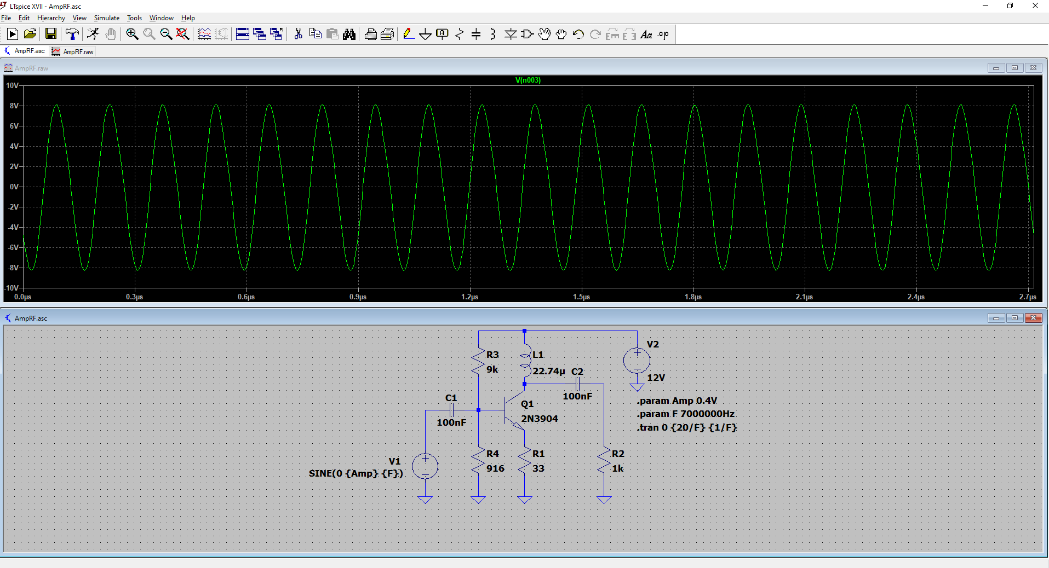The width and height of the screenshot is (1049, 568).
Task: Maximize the AmpRF.raw plot window
Action: 1014,68
